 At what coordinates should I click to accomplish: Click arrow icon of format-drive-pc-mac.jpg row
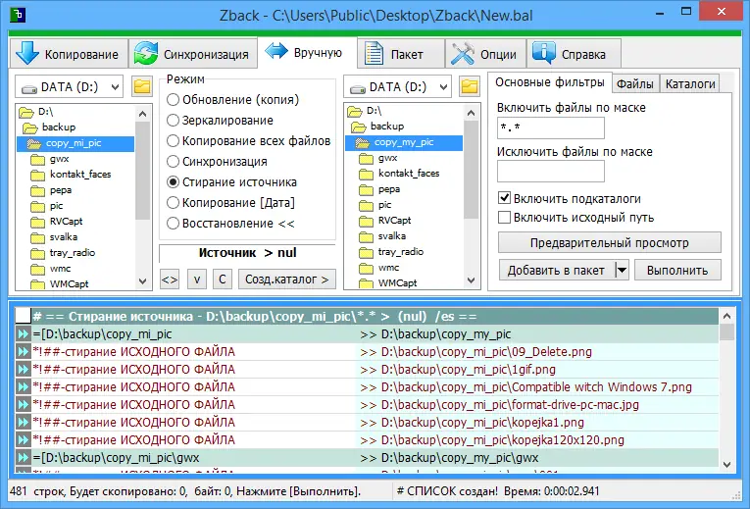(x=23, y=405)
